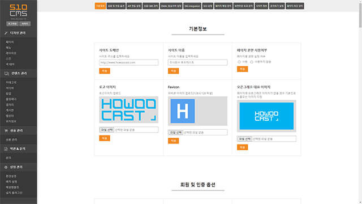
Task: Focus the 사이트 도메인 URL field
Action: (x=129, y=62)
